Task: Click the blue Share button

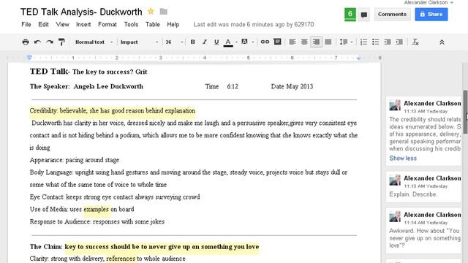Action: [x=431, y=15]
